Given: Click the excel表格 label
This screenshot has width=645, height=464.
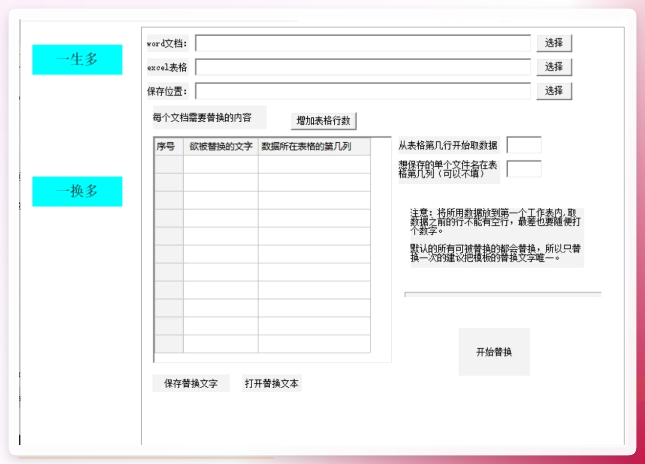Looking at the screenshot, I should pyautogui.click(x=167, y=67).
